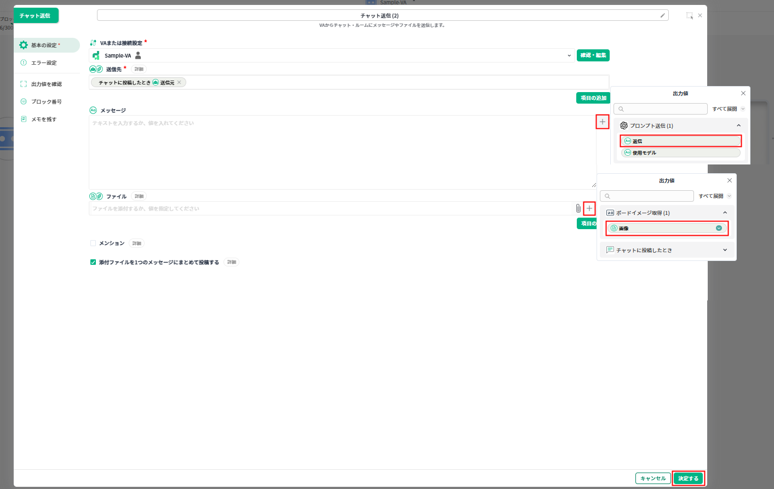Open the Sample-VA dropdown

pyautogui.click(x=569, y=55)
